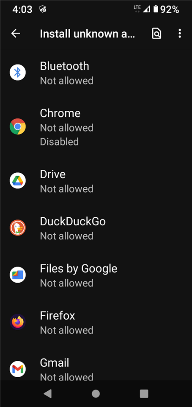
Task: Tap the square recent apps button
Action: (144, 394)
